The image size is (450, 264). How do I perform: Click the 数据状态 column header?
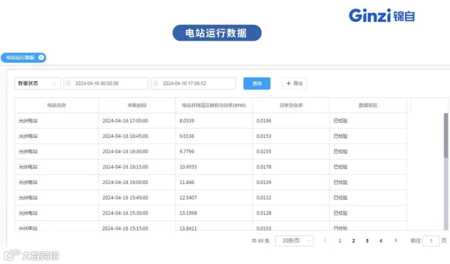coord(368,105)
